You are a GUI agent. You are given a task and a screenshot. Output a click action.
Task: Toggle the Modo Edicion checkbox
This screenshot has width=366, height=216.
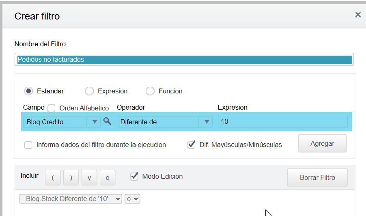pos(134,176)
